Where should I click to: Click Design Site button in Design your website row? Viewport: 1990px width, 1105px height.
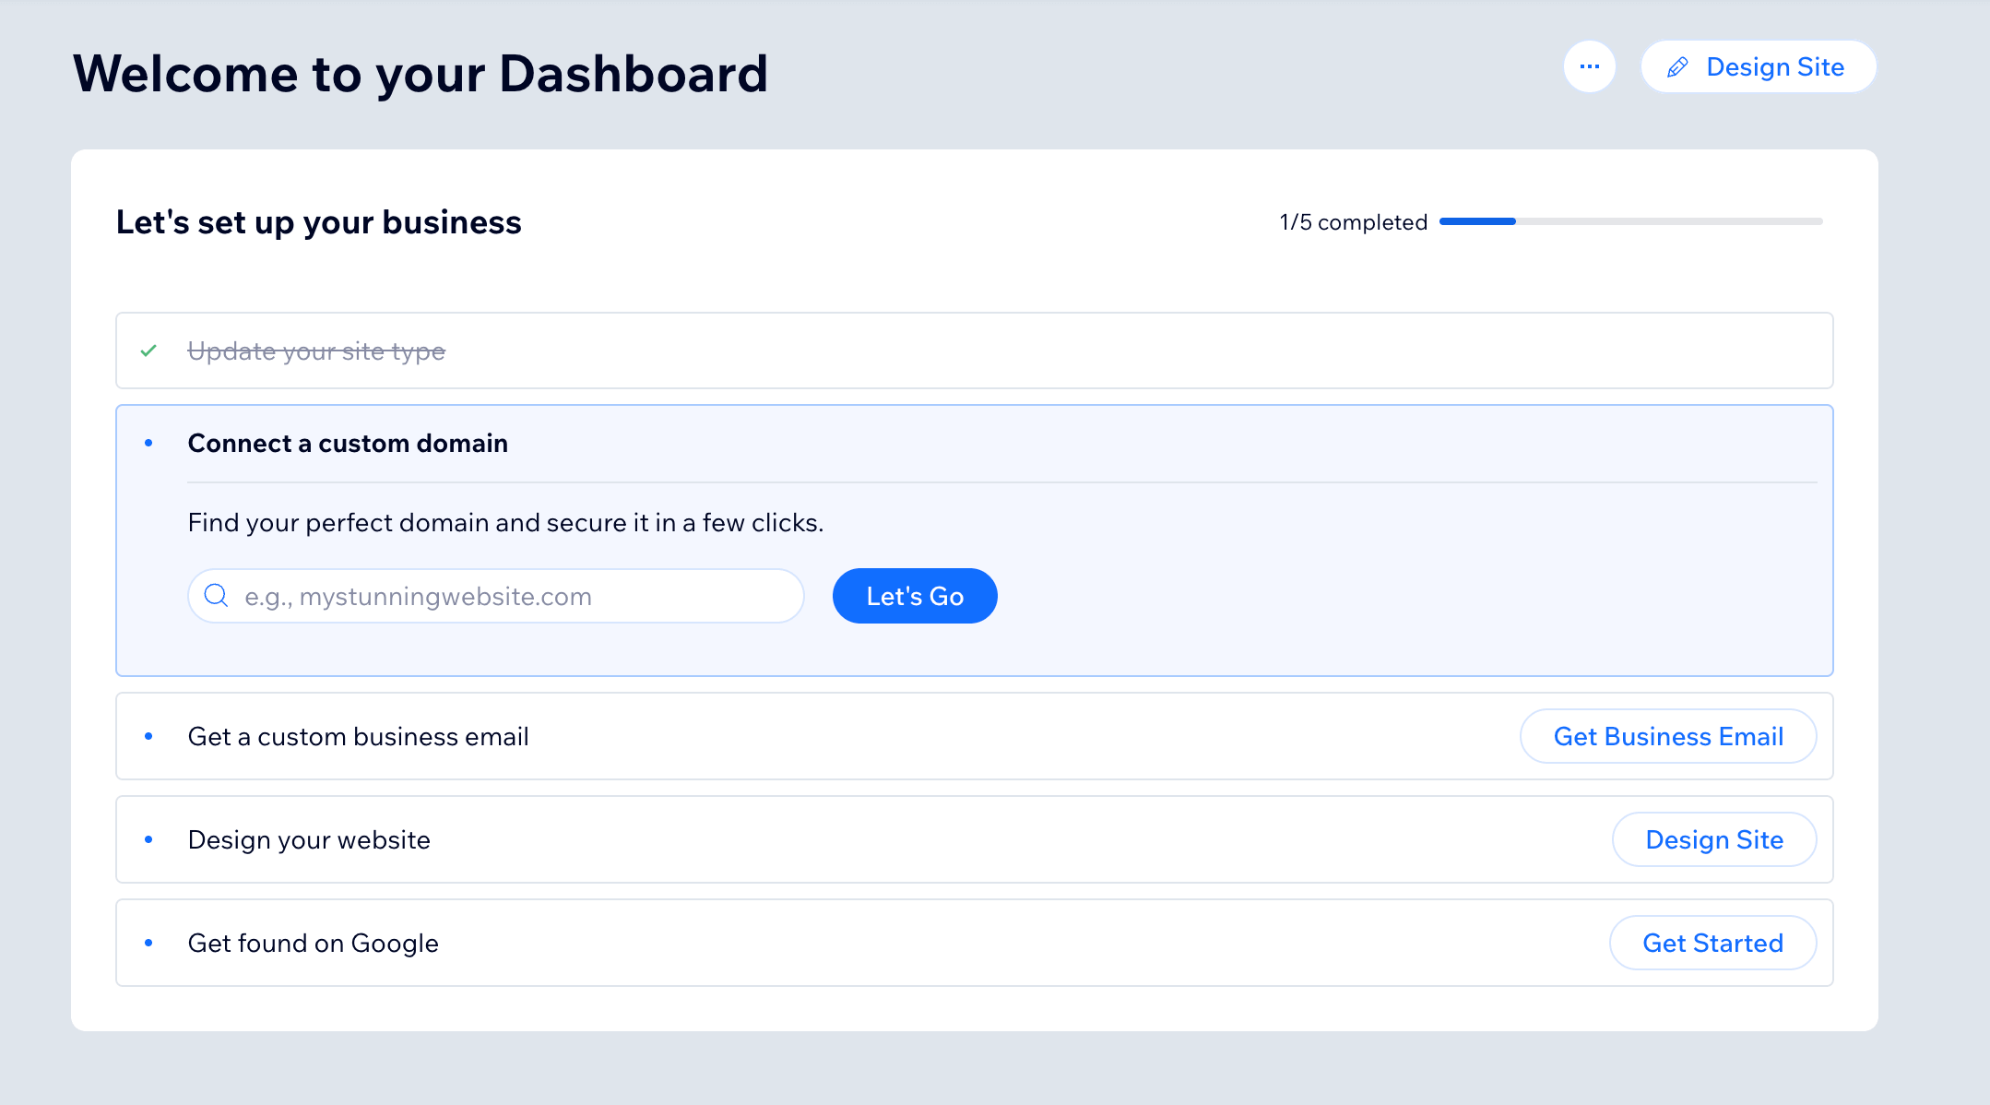click(x=1714, y=839)
